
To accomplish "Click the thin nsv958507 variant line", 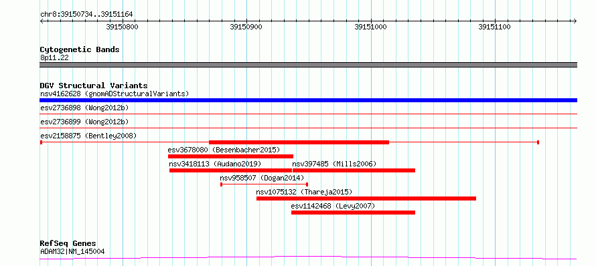I will 264,184.
